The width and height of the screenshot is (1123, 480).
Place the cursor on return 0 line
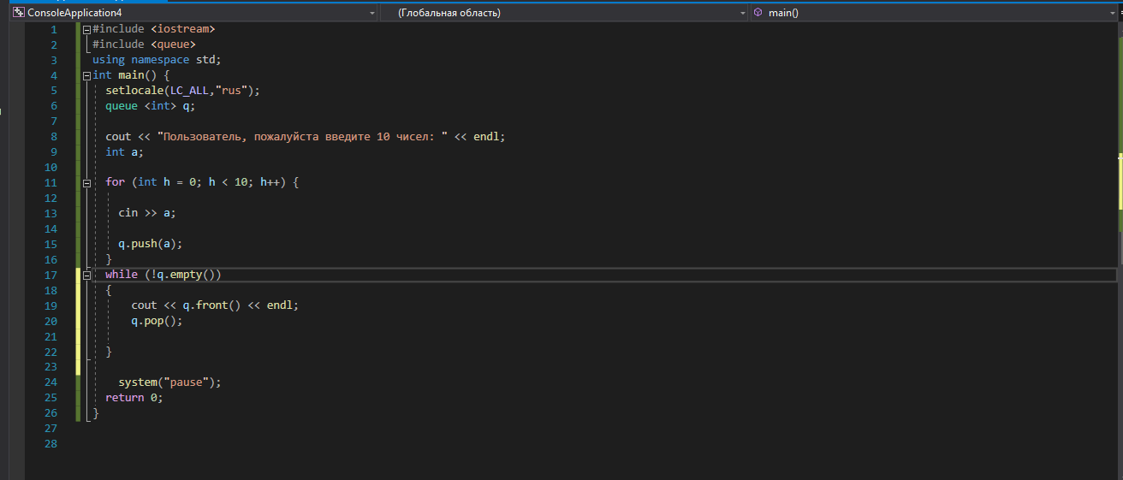[134, 398]
